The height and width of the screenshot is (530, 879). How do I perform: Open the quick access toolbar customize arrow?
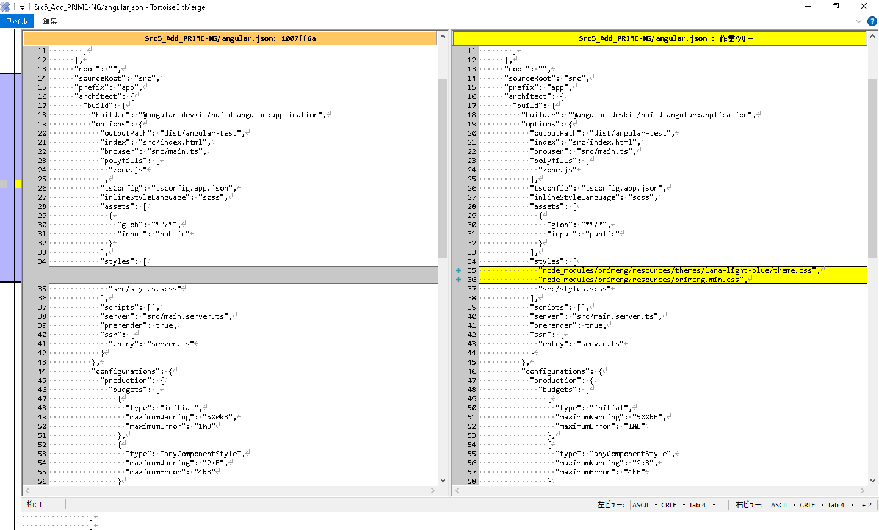click(22, 7)
